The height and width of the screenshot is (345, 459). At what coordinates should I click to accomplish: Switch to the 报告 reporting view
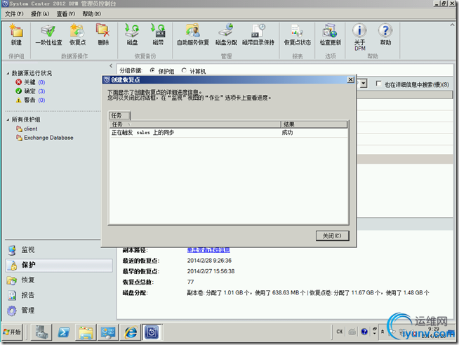[58, 295]
